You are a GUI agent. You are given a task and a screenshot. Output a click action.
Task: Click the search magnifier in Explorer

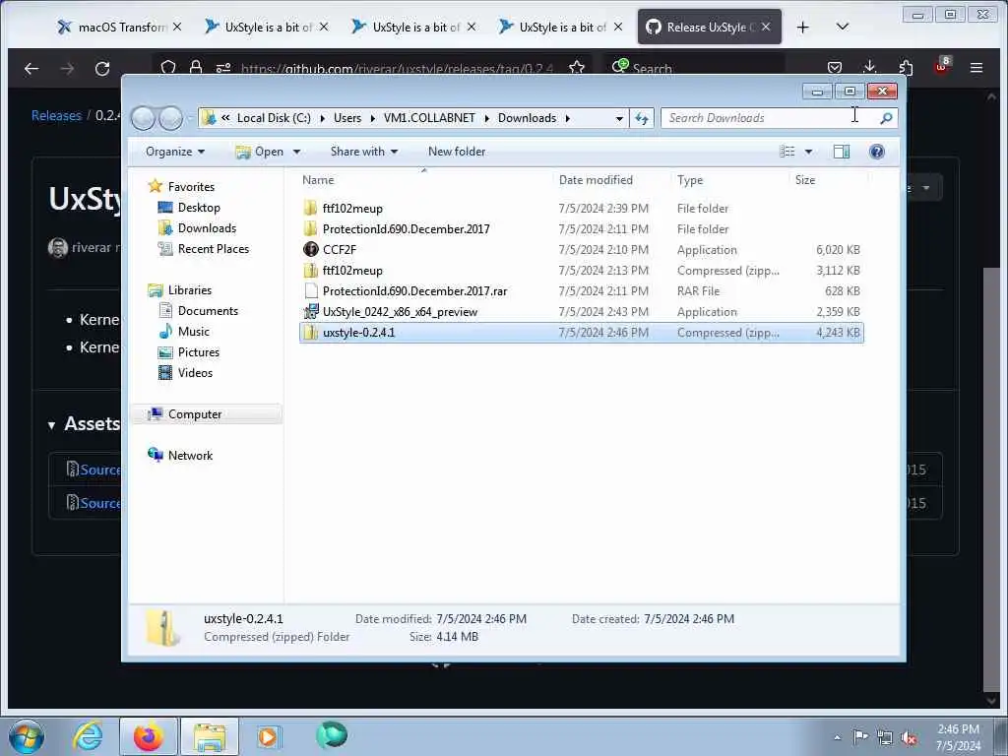(886, 118)
